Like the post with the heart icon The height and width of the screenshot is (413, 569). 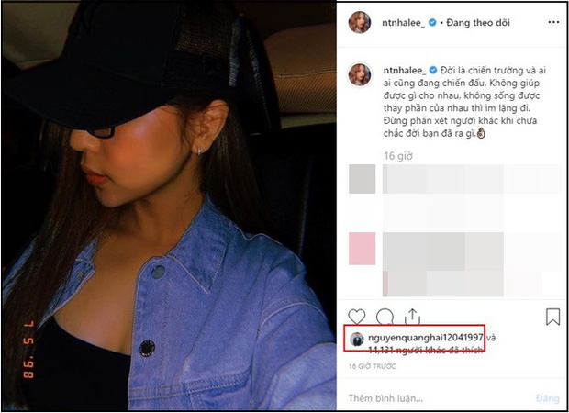tap(357, 317)
